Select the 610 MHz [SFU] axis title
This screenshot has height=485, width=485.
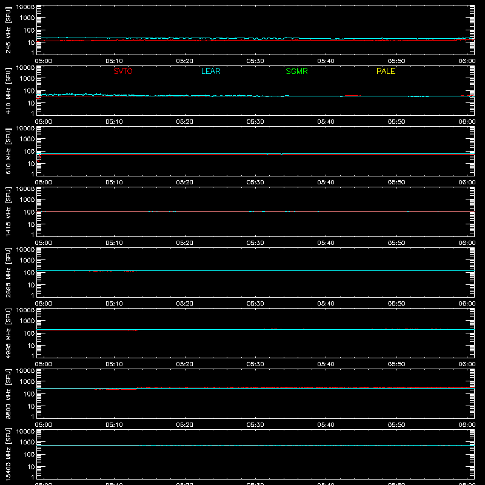[x=8, y=151]
